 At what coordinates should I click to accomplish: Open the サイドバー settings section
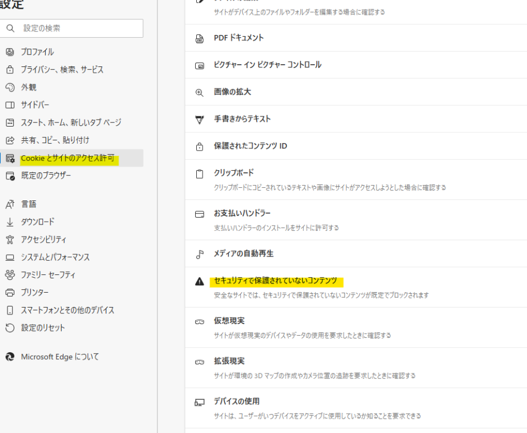35,105
